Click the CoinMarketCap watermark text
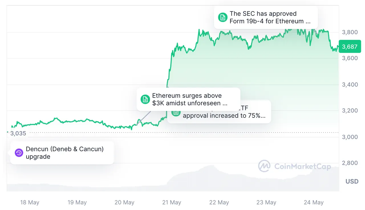 [x=303, y=166]
